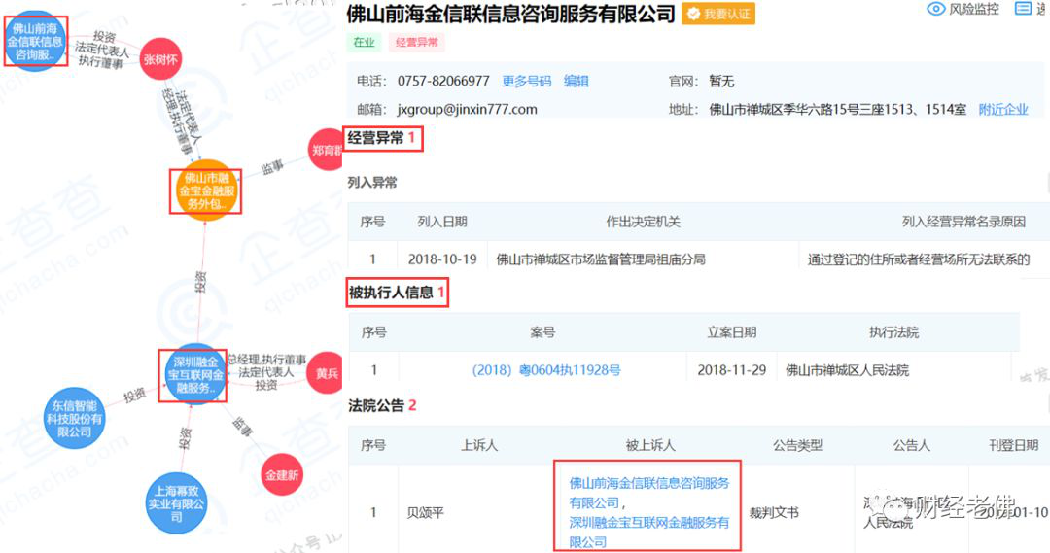Image resolution: width=1050 pixels, height=553 pixels.
Task: Click the 监事 edge label near 郑育群
Action: (272, 167)
